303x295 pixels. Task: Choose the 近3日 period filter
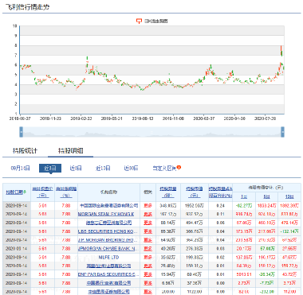50,168
